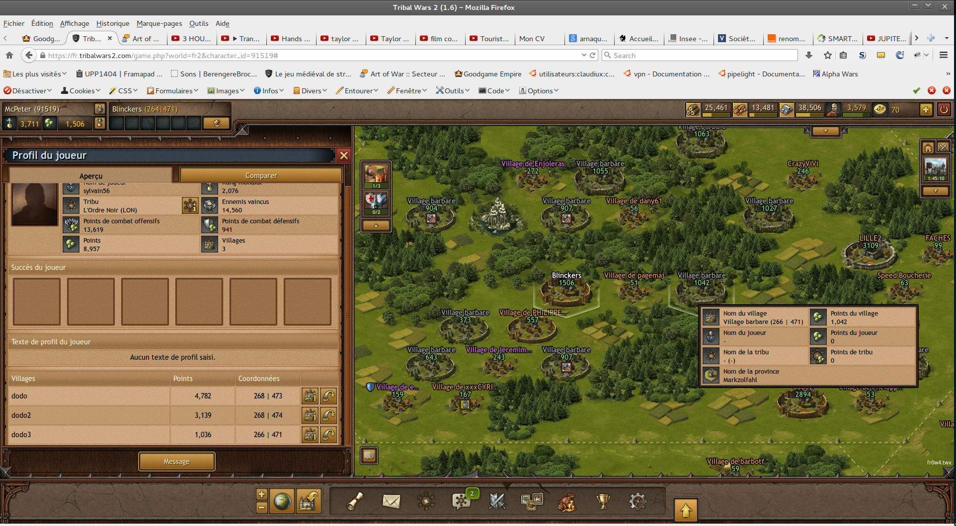Screen dimensions: 956x526
Task: Select the recruitment crossed swords tab
Action: [x=943, y=147]
